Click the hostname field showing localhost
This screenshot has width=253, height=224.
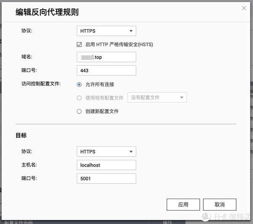tap(106, 165)
